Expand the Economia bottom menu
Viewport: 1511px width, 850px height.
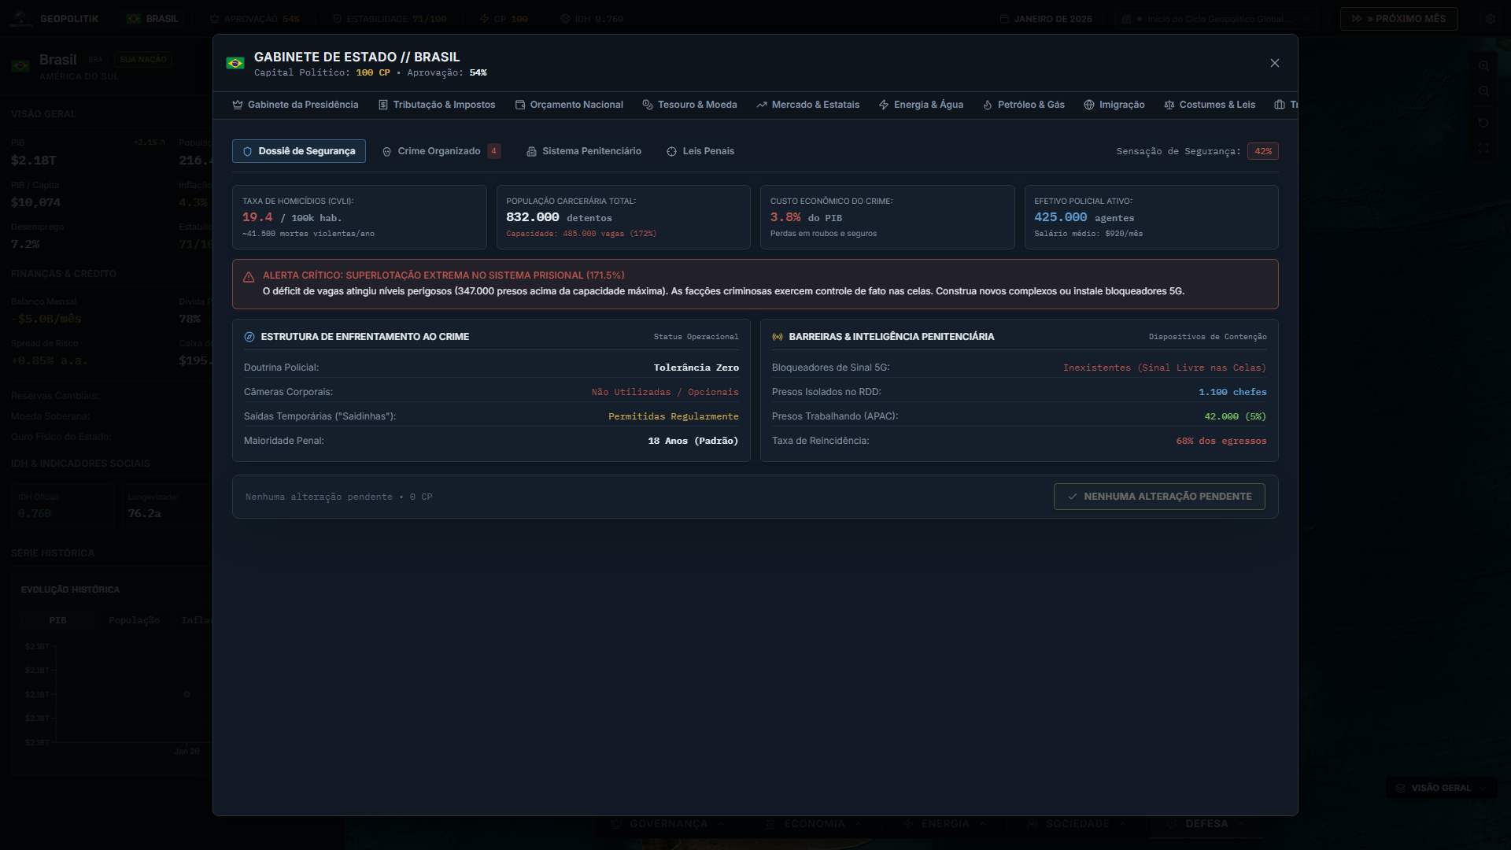pos(814,824)
